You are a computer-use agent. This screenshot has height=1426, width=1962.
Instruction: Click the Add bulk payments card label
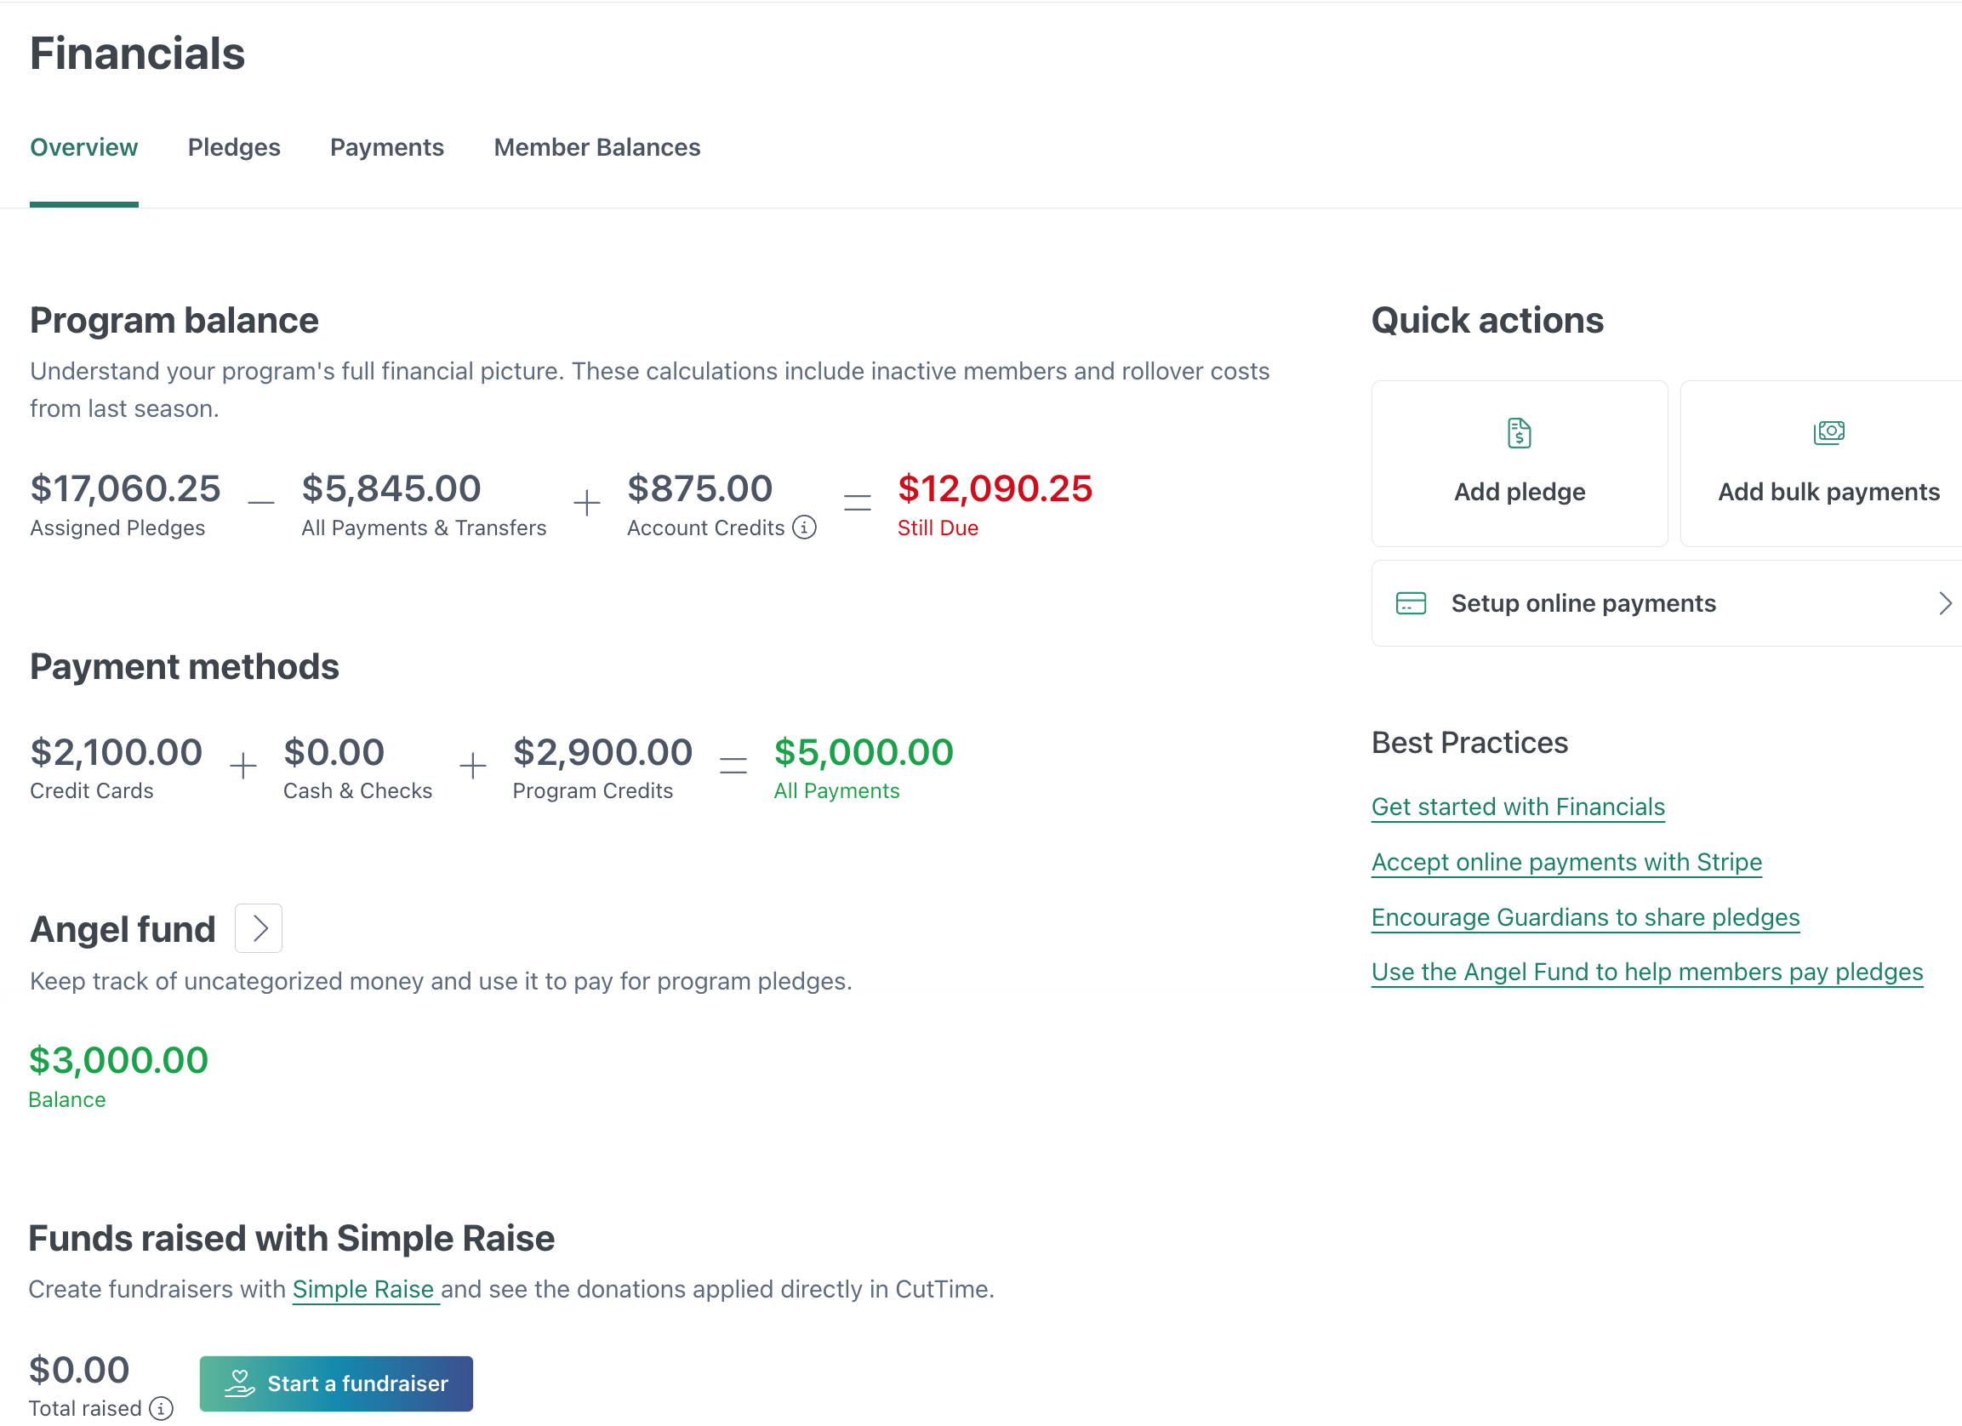coord(1828,492)
